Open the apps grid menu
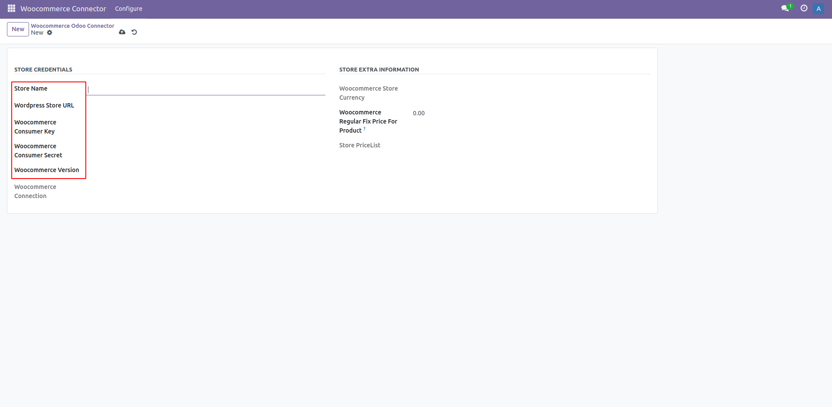Viewport: 832px width, 407px height. point(11,8)
